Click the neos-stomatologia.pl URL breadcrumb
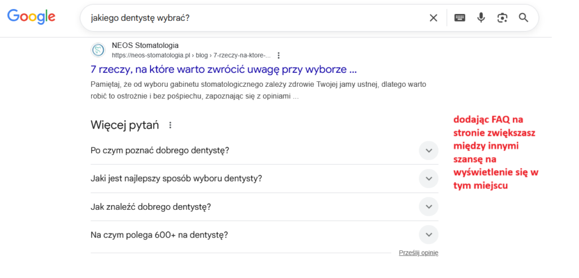Viewport: 579px width, 278px height. tap(191, 55)
